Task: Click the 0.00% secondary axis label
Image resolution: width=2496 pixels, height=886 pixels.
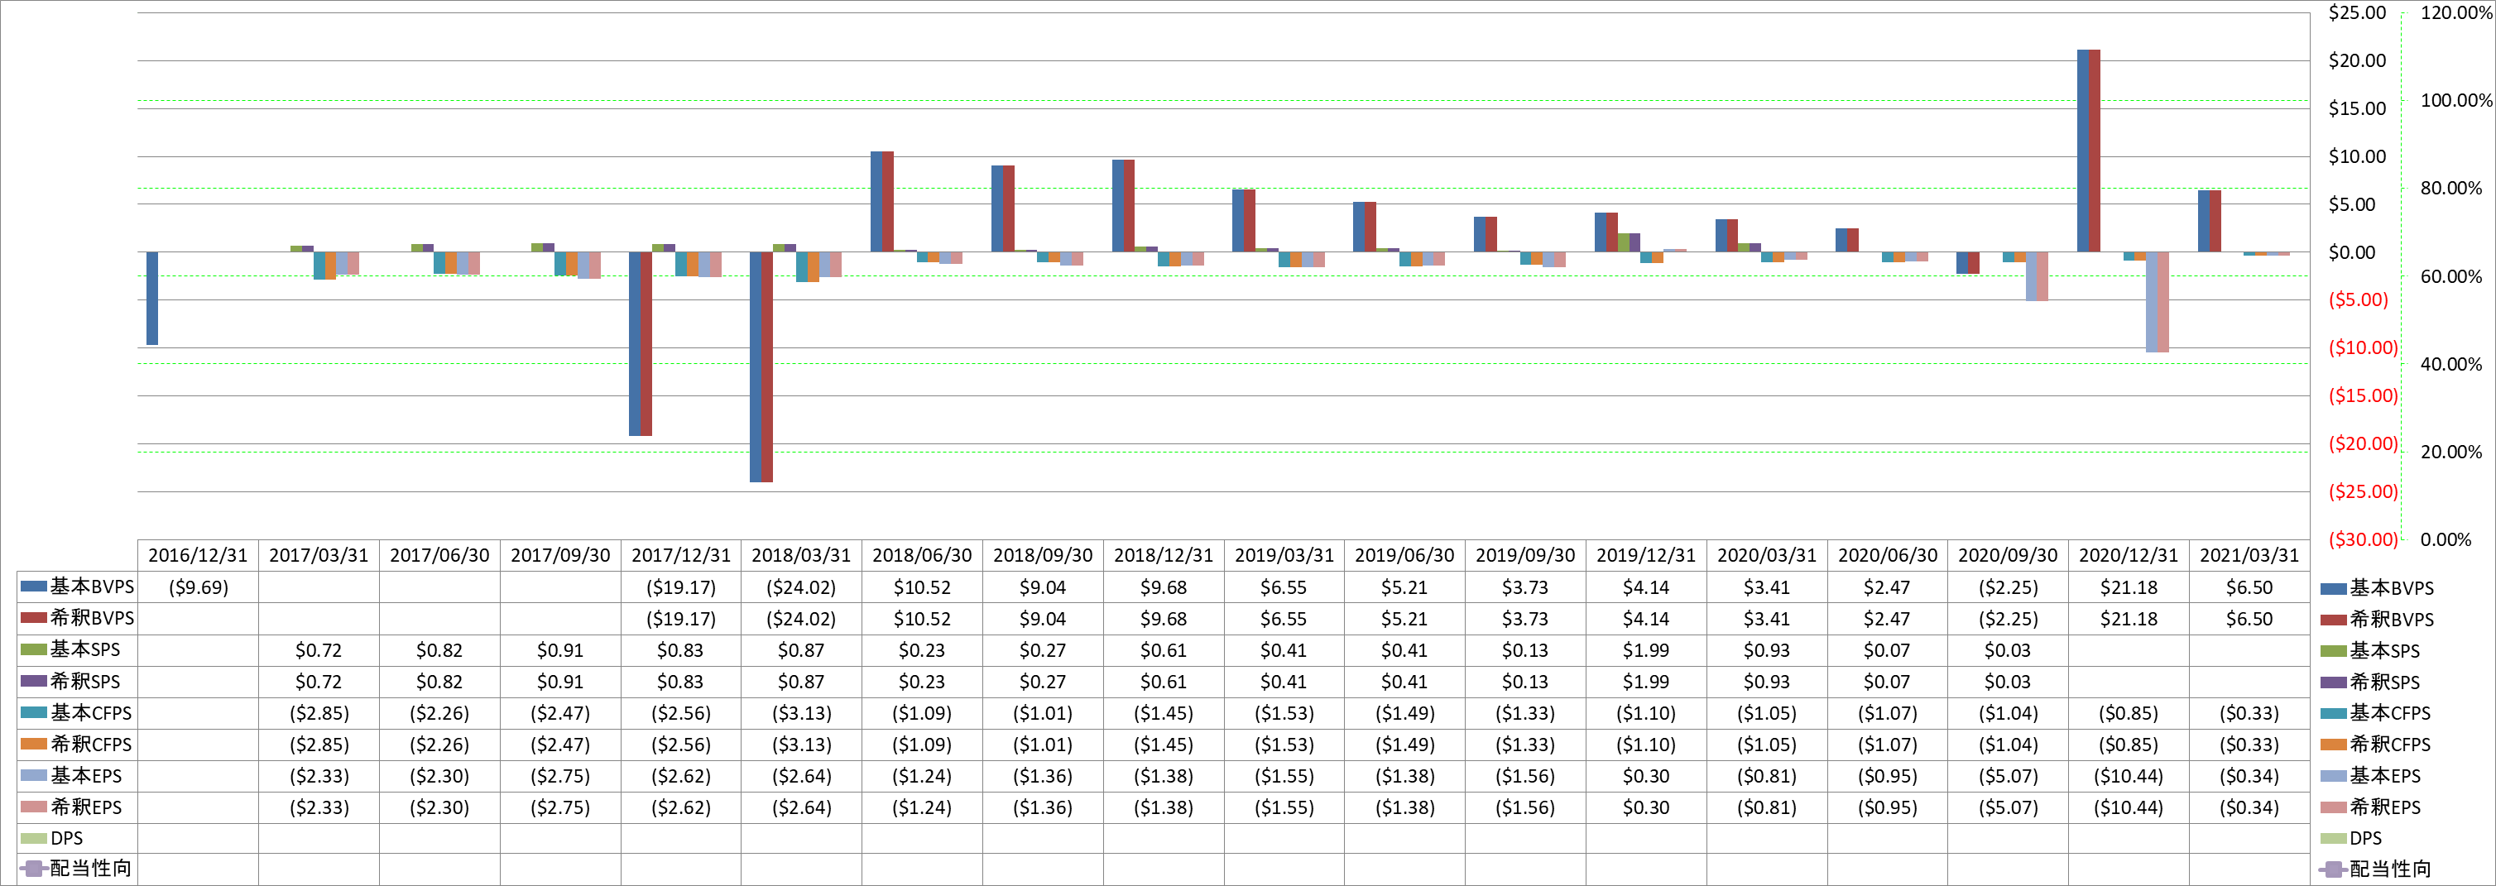Action: (2446, 539)
